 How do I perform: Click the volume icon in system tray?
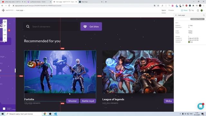click(x=185, y=114)
